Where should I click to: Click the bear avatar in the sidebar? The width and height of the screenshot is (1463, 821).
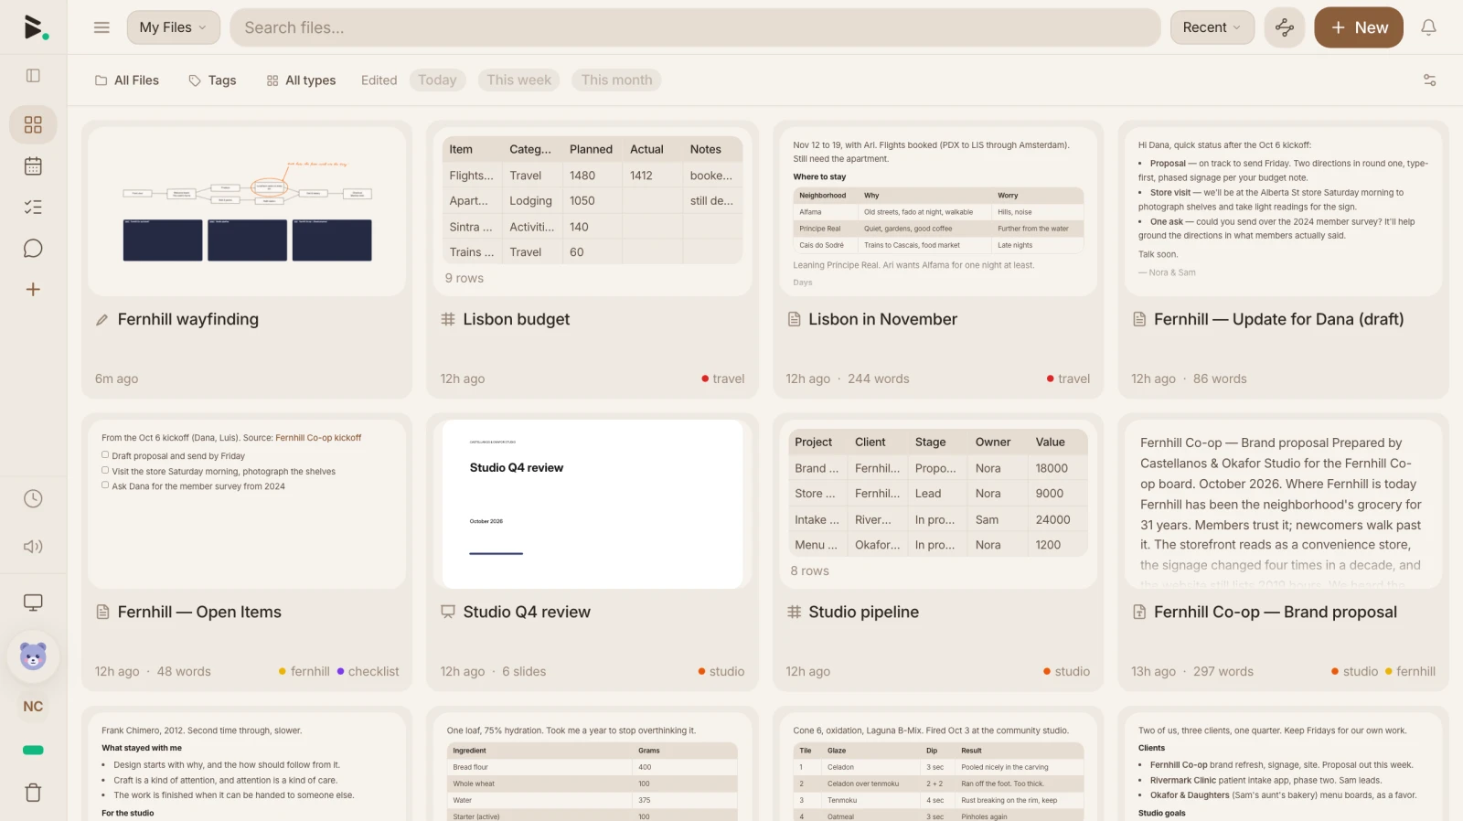click(33, 656)
